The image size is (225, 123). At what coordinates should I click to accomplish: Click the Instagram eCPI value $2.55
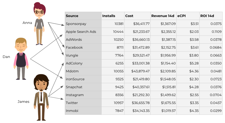click(x=195, y=95)
